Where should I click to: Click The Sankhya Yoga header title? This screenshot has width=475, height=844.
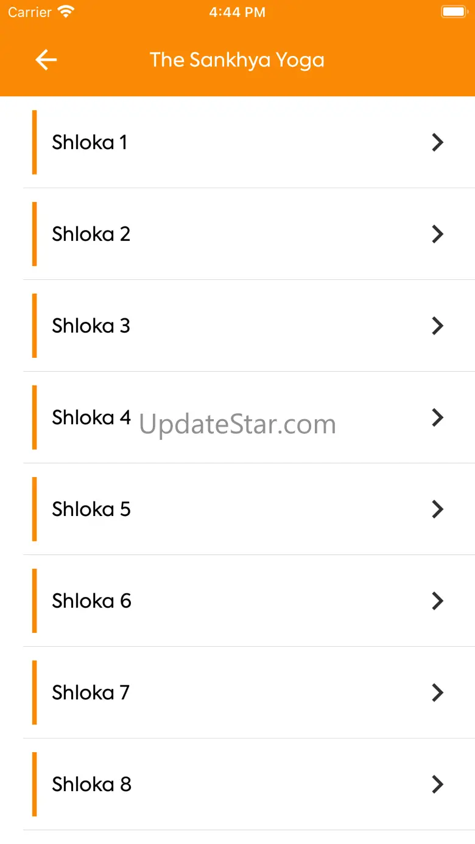pos(237,60)
